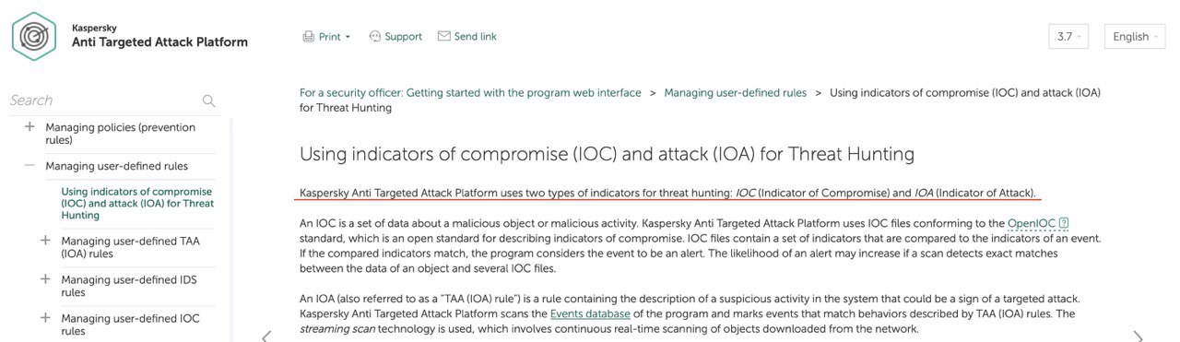The width and height of the screenshot is (1180, 342).
Task: Select Using indicators of compromise tree item
Action: coord(137,204)
